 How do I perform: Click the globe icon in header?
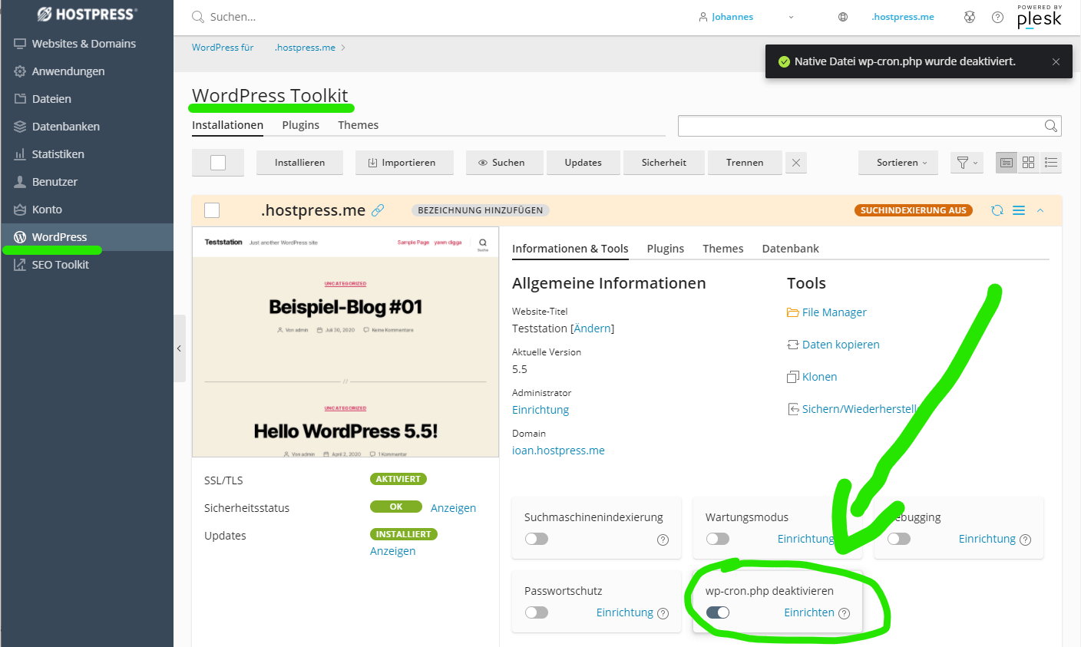click(x=843, y=17)
